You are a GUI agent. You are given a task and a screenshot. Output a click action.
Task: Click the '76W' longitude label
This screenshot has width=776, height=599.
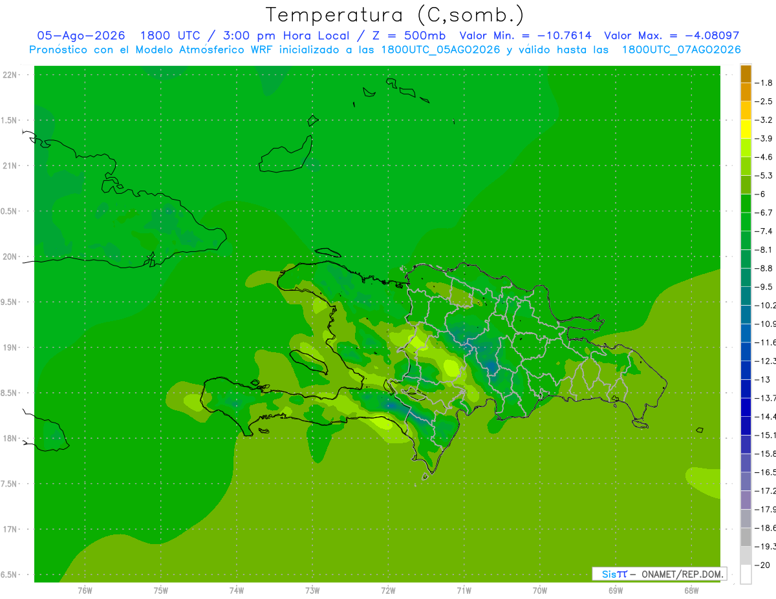tap(85, 591)
